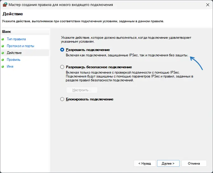Select the Действие step label in sidebar
This screenshot has width=213, height=173.
14,53
